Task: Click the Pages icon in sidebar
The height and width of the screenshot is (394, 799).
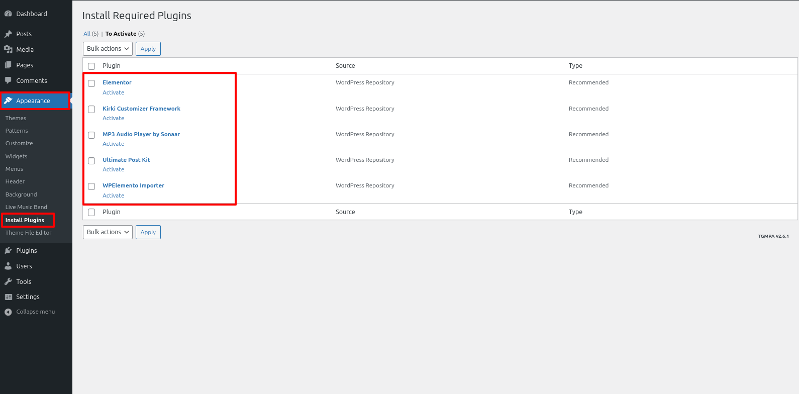Action: pos(8,65)
